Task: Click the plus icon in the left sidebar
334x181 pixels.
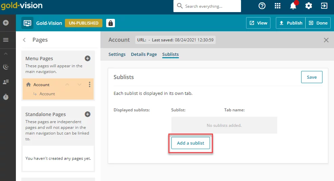Action: (x=6, y=23)
